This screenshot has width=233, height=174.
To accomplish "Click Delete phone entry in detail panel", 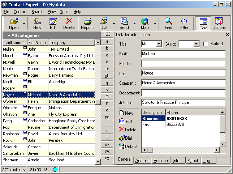I will pos(128,130).
